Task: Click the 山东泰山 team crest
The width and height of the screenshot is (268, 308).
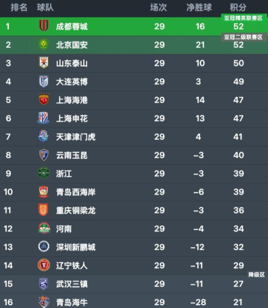Action: point(43,62)
